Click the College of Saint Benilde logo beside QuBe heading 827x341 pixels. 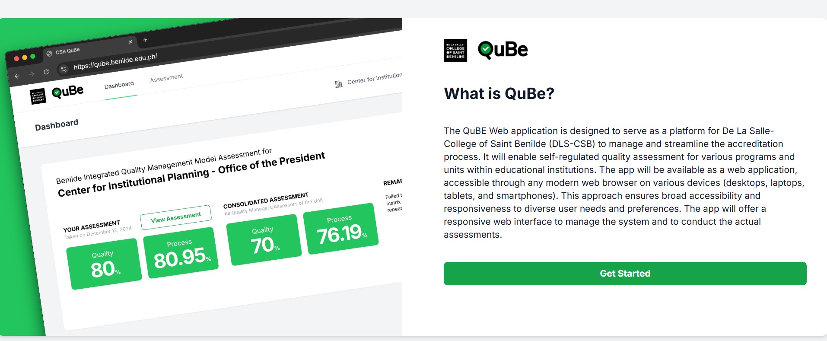[x=455, y=51]
